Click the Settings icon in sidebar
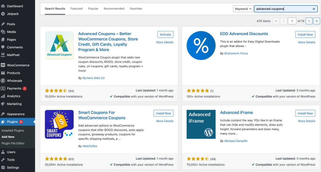 click(x=3, y=168)
